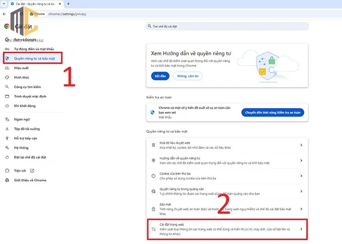Click lock icon beside Bảo mật
Screen dimensions: 342x244
click(x=153, y=209)
